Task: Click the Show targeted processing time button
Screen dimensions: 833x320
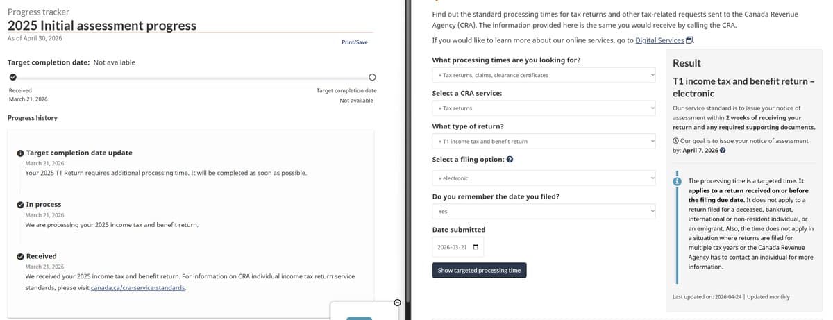Action: pos(479,270)
